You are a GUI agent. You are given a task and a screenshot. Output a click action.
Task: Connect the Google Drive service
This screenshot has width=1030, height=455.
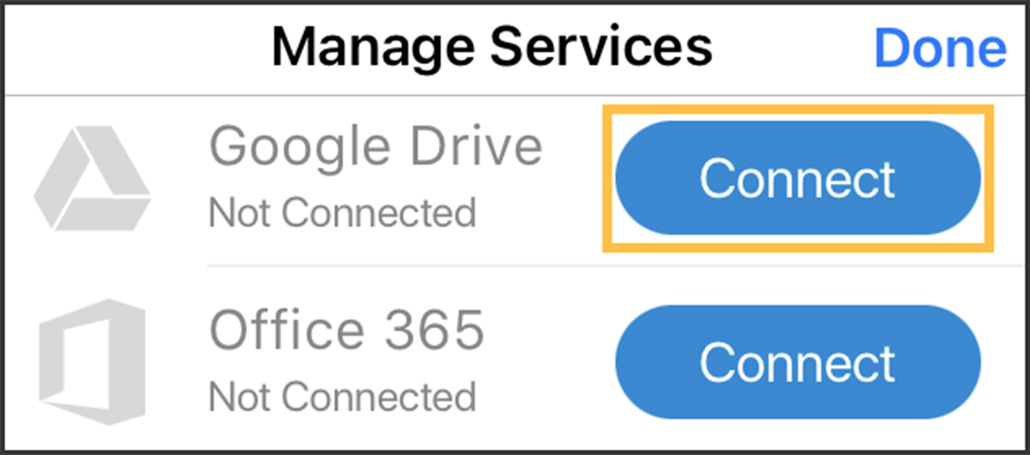coord(798,178)
